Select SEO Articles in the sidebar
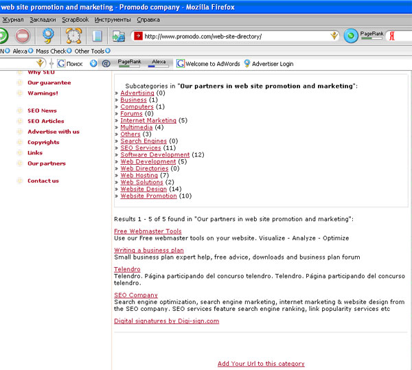 click(46, 121)
